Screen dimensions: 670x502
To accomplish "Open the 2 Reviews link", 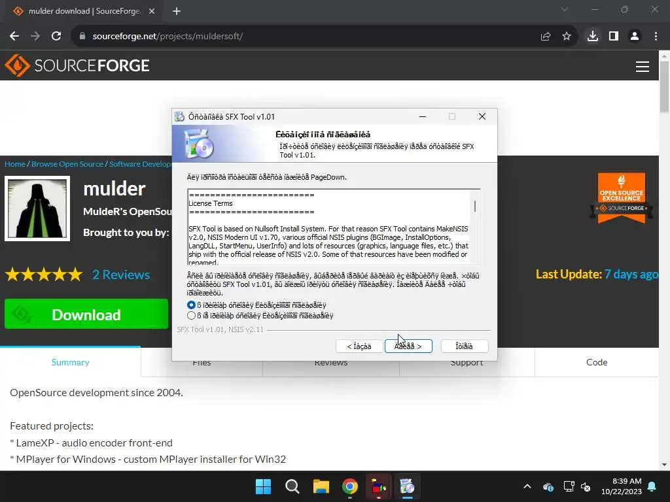I will click(121, 275).
